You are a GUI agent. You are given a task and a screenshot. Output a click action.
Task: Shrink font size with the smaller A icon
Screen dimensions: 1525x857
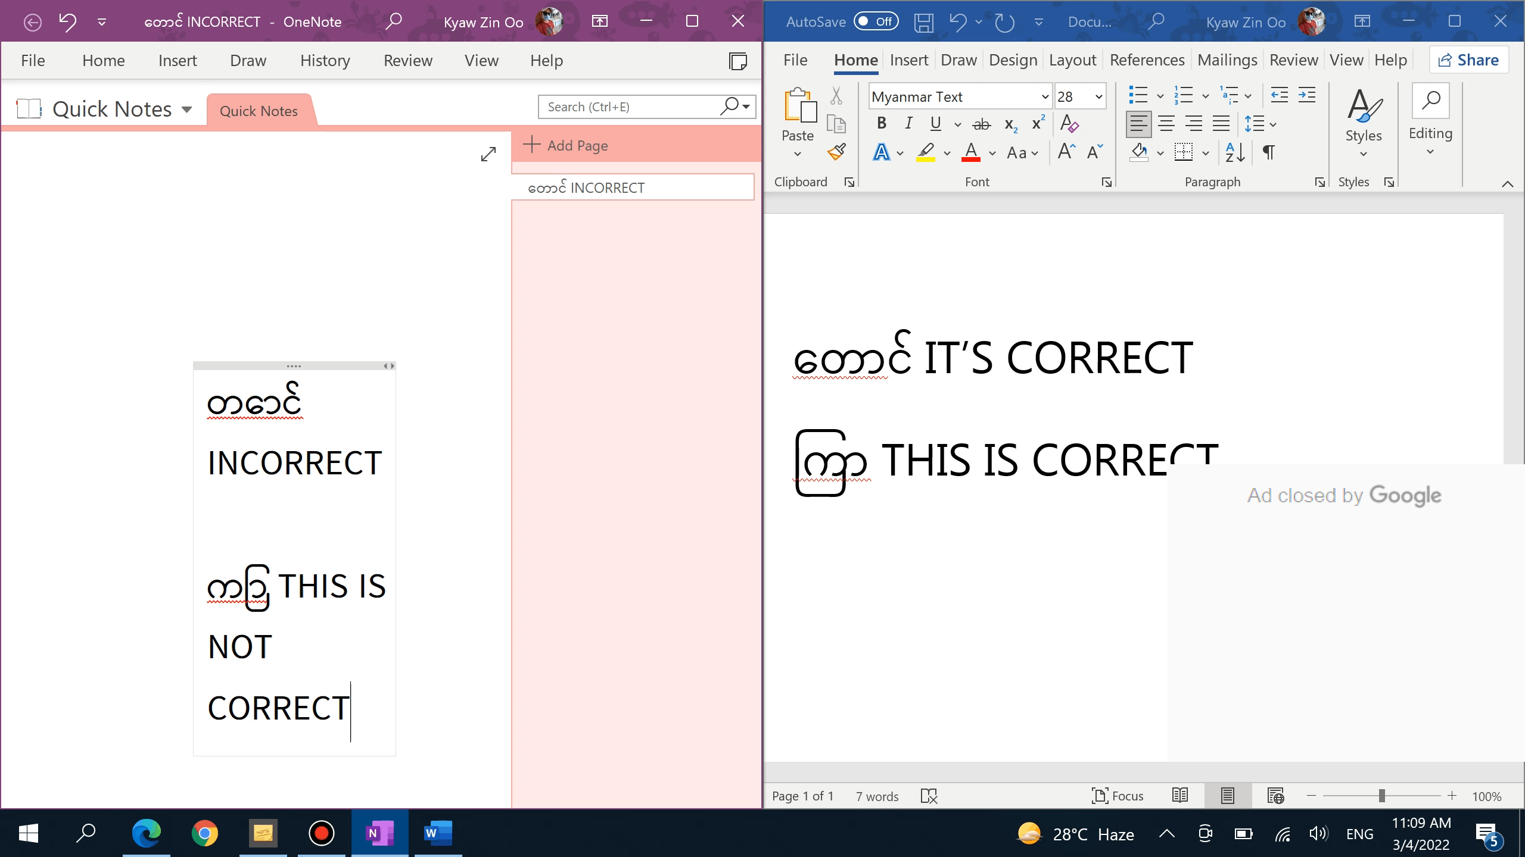pos(1095,152)
